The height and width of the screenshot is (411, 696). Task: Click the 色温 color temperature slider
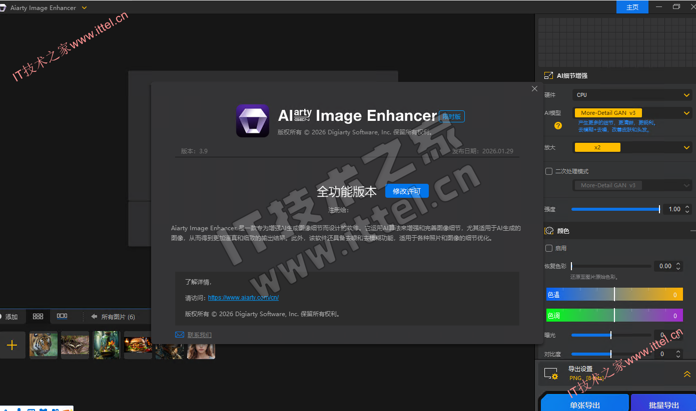coord(614,295)
